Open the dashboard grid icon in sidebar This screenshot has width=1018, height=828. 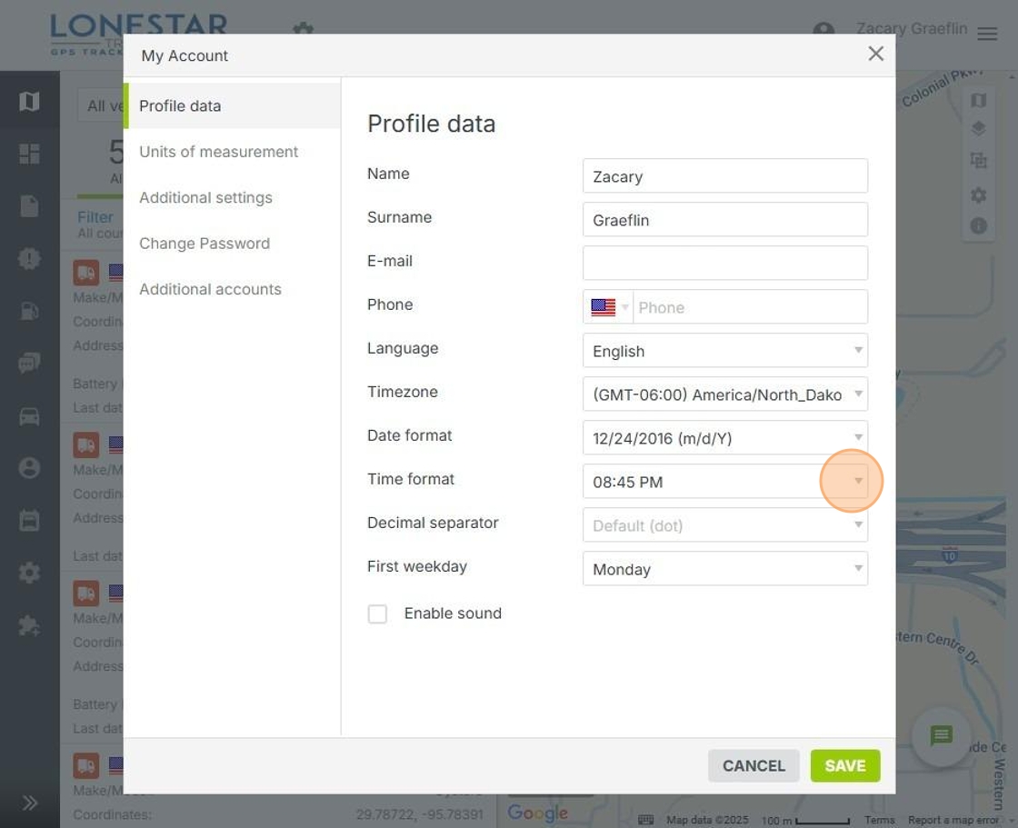(29, 154)
